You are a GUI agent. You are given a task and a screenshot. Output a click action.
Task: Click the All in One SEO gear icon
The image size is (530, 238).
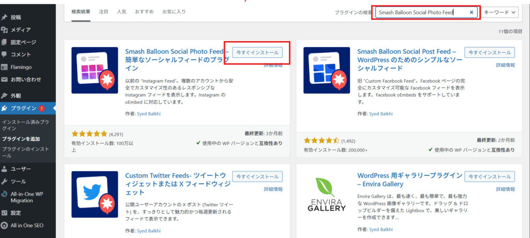click(4, 226)
